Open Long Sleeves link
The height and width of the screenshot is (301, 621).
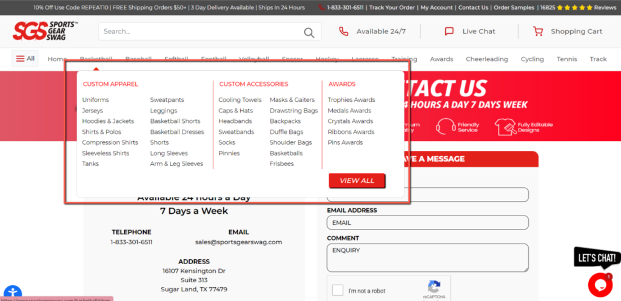[169, 153]
